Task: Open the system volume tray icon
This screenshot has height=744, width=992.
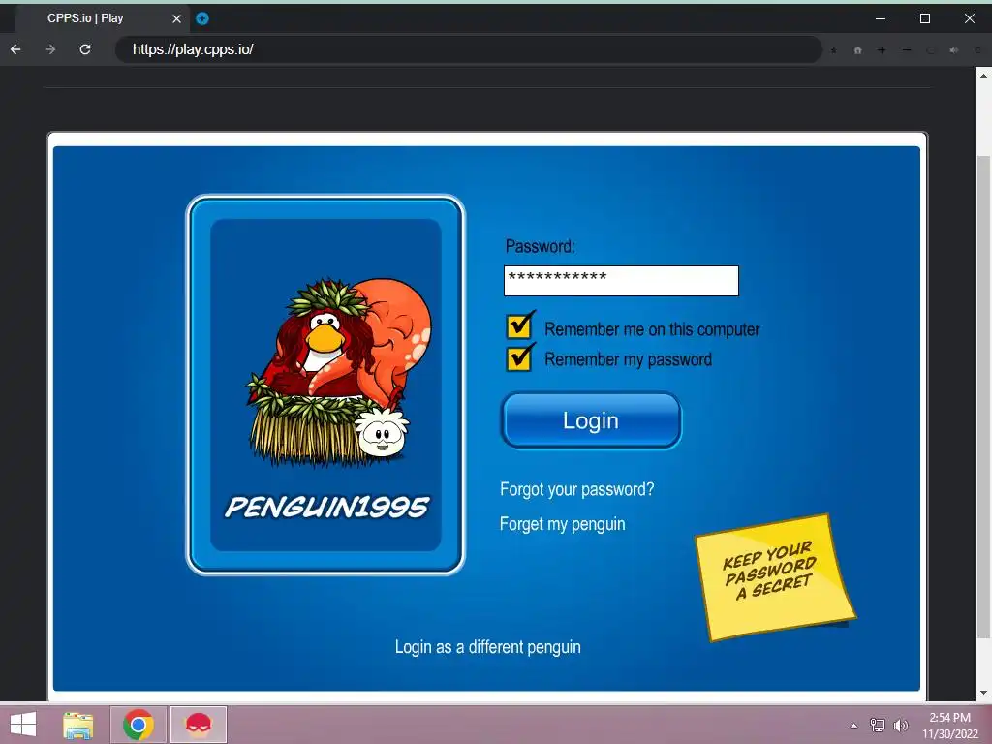Action: [901, 725]
